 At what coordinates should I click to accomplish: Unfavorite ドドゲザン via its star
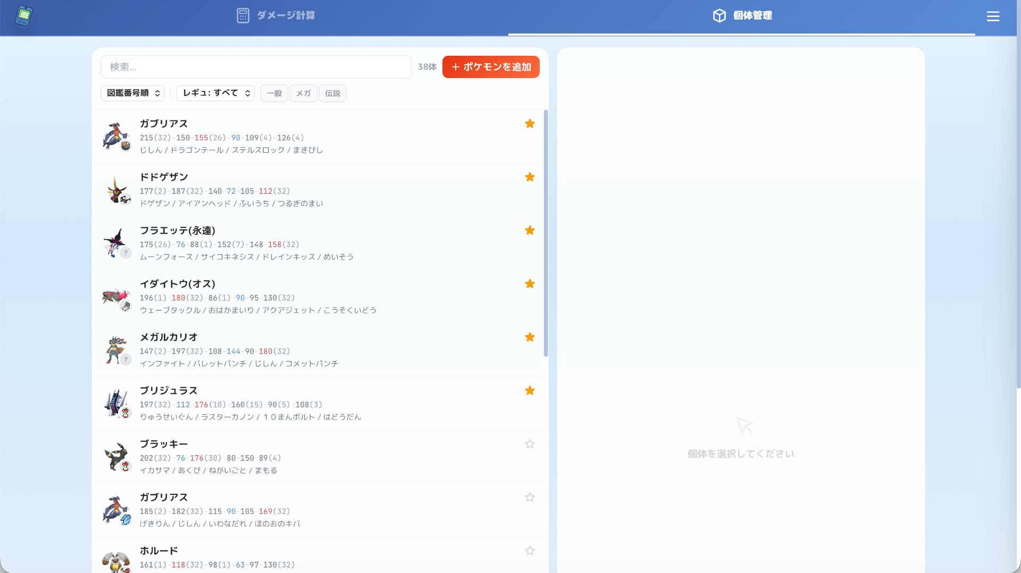530,177
